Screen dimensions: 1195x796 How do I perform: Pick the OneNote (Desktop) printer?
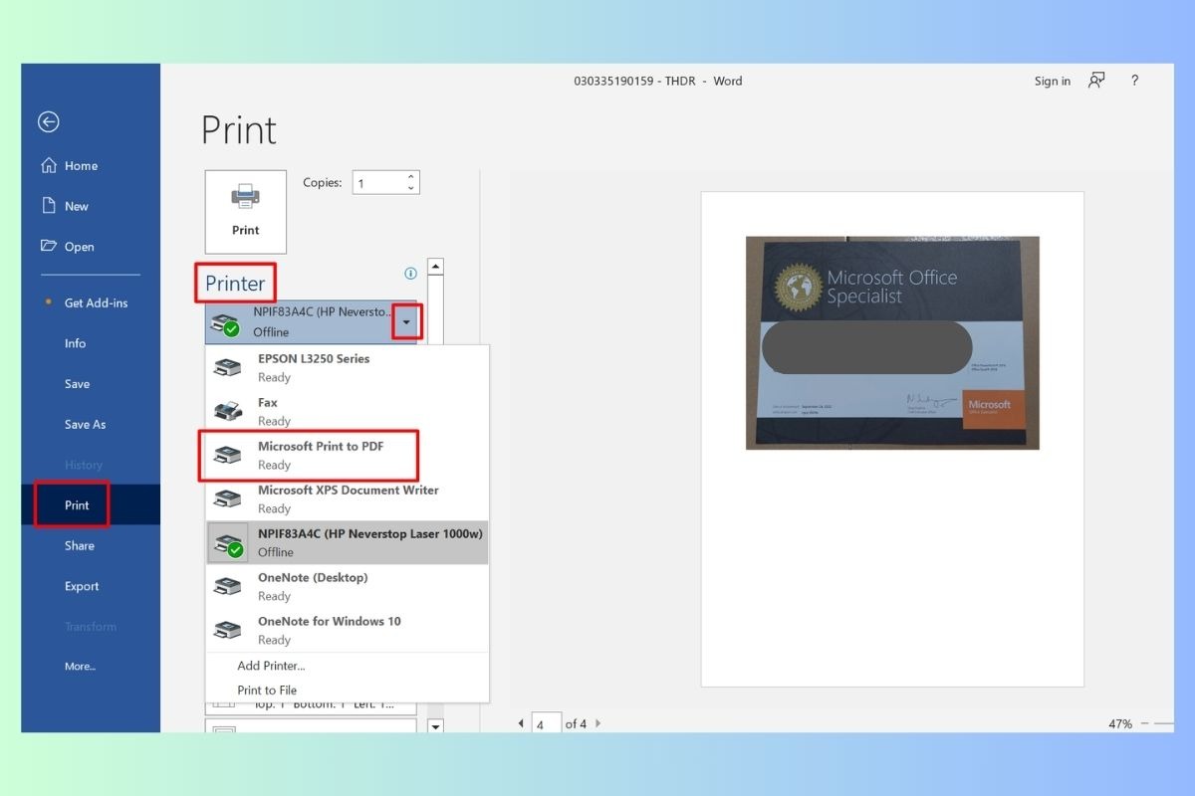click(348, 586)
